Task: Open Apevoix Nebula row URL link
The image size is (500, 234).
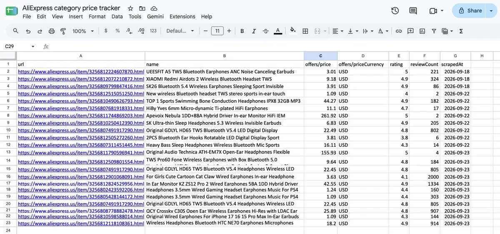Action: click(x=81, y=116)
